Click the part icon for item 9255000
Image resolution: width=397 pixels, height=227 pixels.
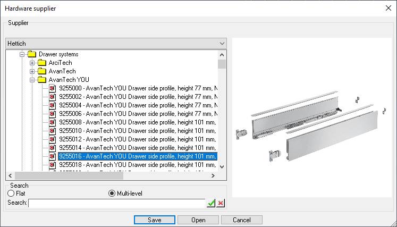click(x=52, y=88)
